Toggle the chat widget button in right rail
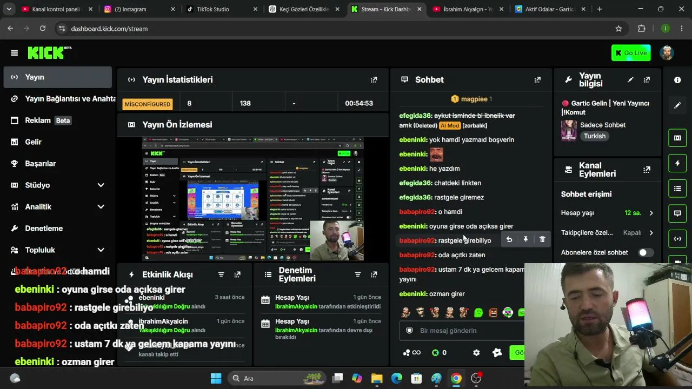 (x=677, y=213)
